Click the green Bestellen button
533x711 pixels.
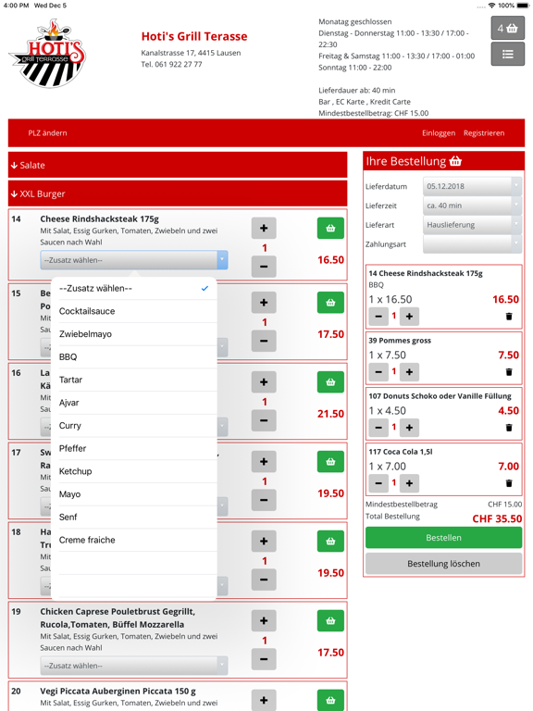[x=444, y=538]
